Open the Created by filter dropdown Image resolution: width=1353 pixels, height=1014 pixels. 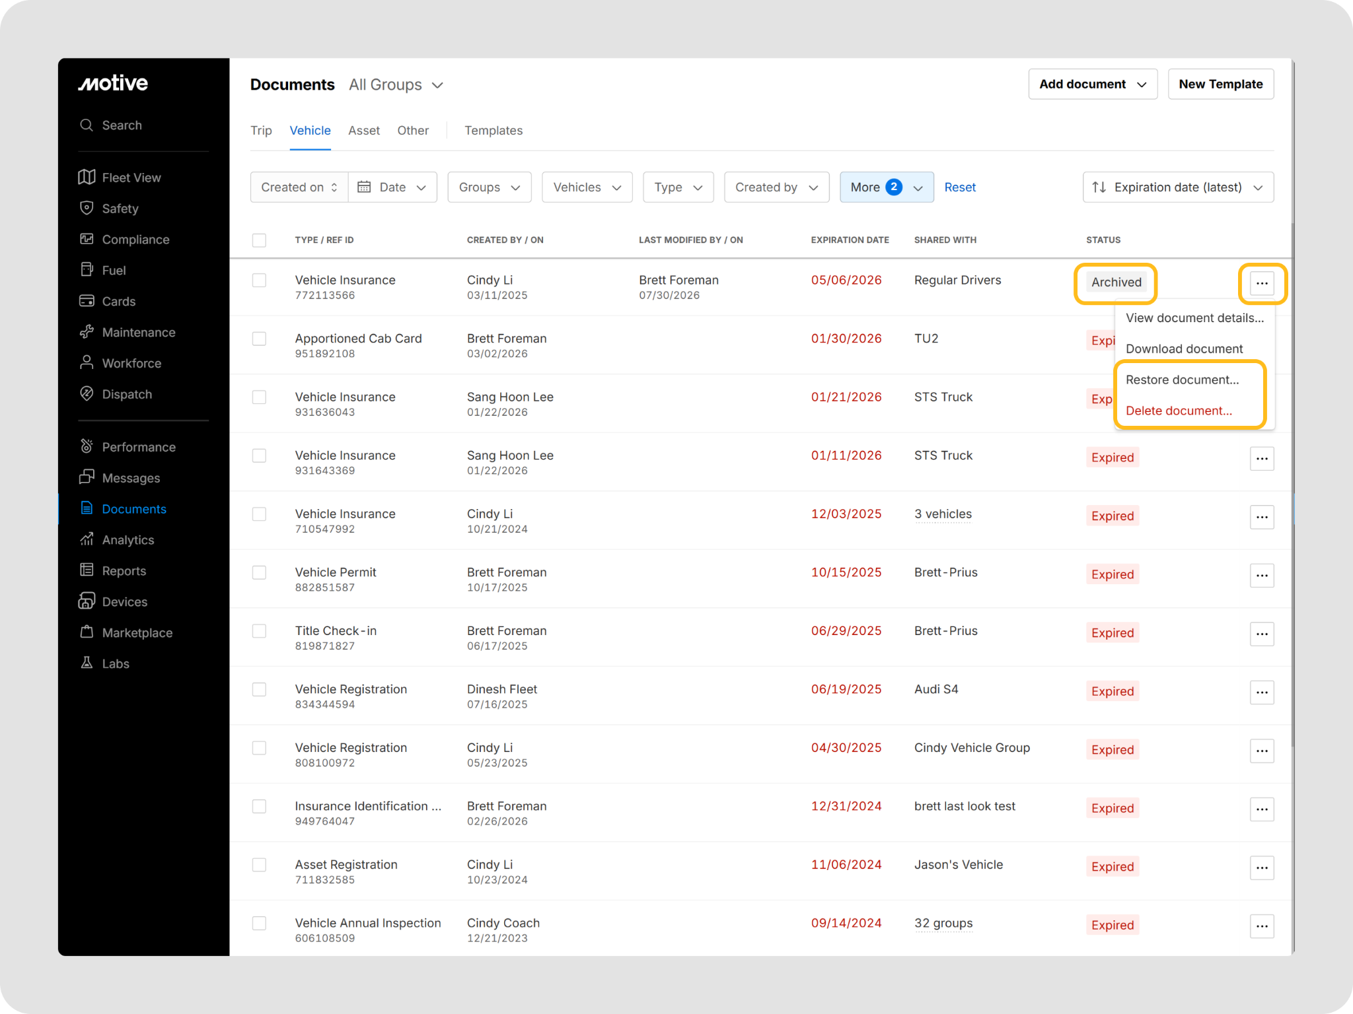[777, 187]
